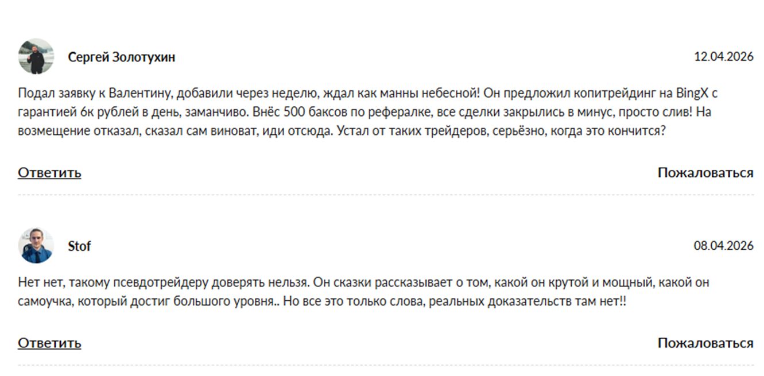Click Сергей Золотухин's profile avatar
The width and height of the screenshot is (764, 376).
pyautogui.click(x=36, y=56)
